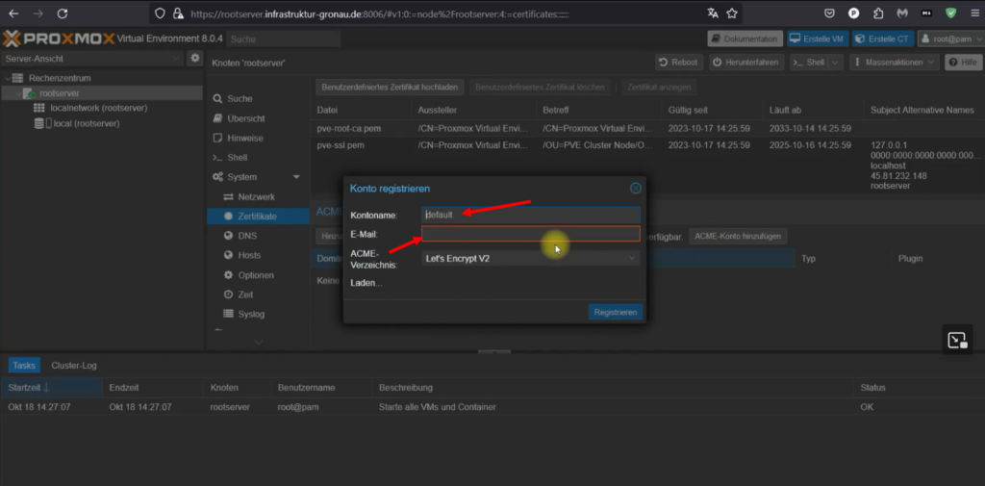985x486 pixels.
Task: Click the Erstelle VM button
Action: tap(820, 38)
